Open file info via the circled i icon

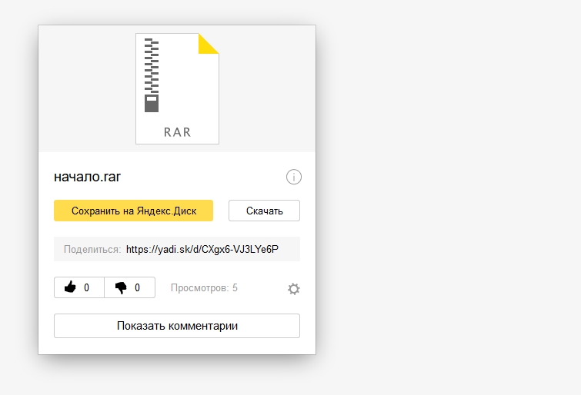pyautogui.click(x=294, y=177)
